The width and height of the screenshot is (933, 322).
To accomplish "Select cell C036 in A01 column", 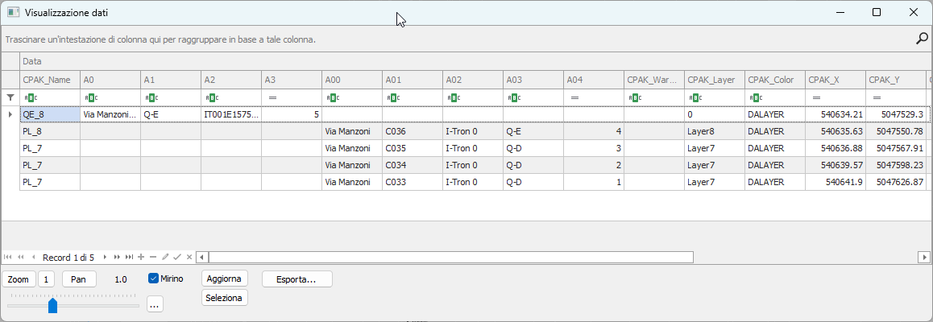I will click(x=413, y=131).
